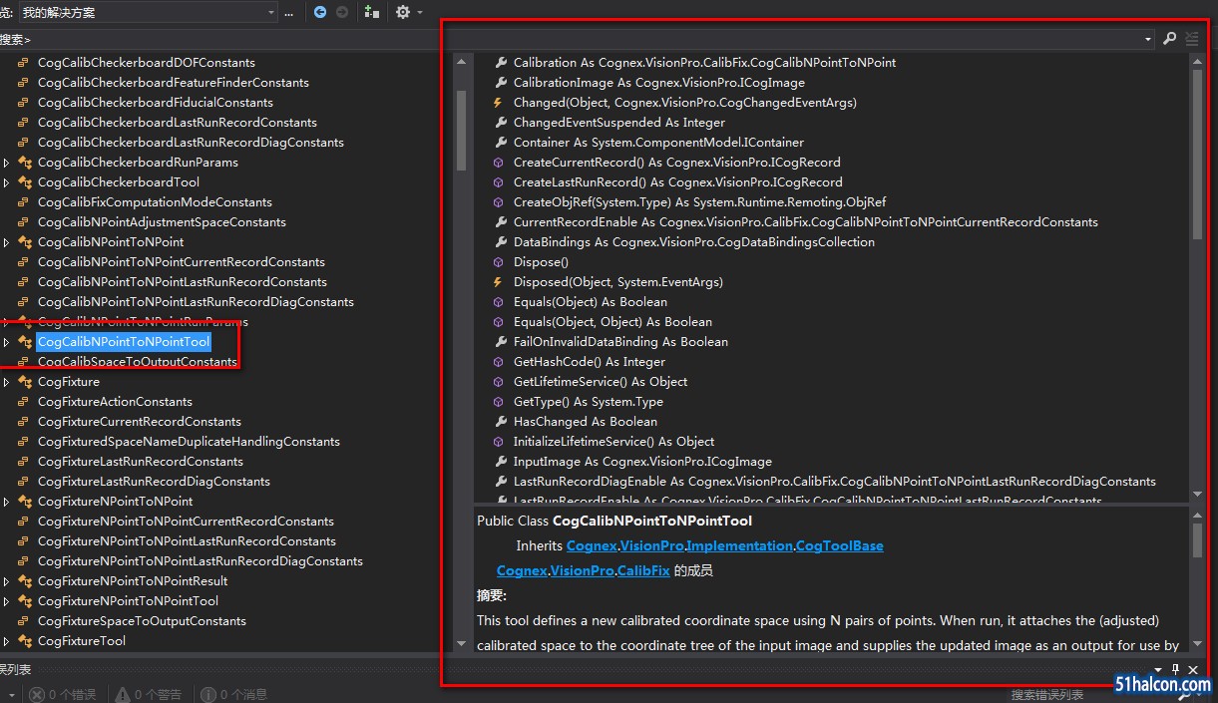Viewport: 1218px width, 703px height.
Task: Click method cube icon beside CreateCurrentRecord()
Action: pyautogui.click(x=499, y=163)
